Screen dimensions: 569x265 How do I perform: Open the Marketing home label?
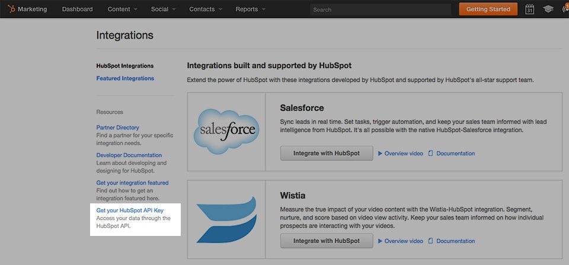pos(32,9)
